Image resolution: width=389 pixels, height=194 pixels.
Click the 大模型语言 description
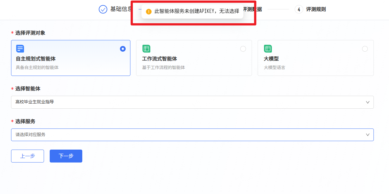coord(274,67)
